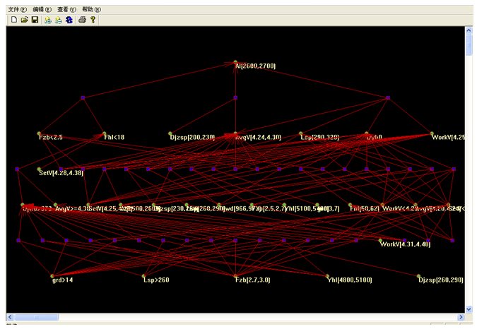Click the dark blue icon left of Print
Screen dimensions: 477x329
(69, 20)
